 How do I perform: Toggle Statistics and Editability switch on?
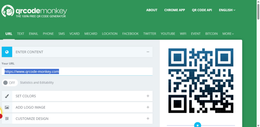click(10, 83)
